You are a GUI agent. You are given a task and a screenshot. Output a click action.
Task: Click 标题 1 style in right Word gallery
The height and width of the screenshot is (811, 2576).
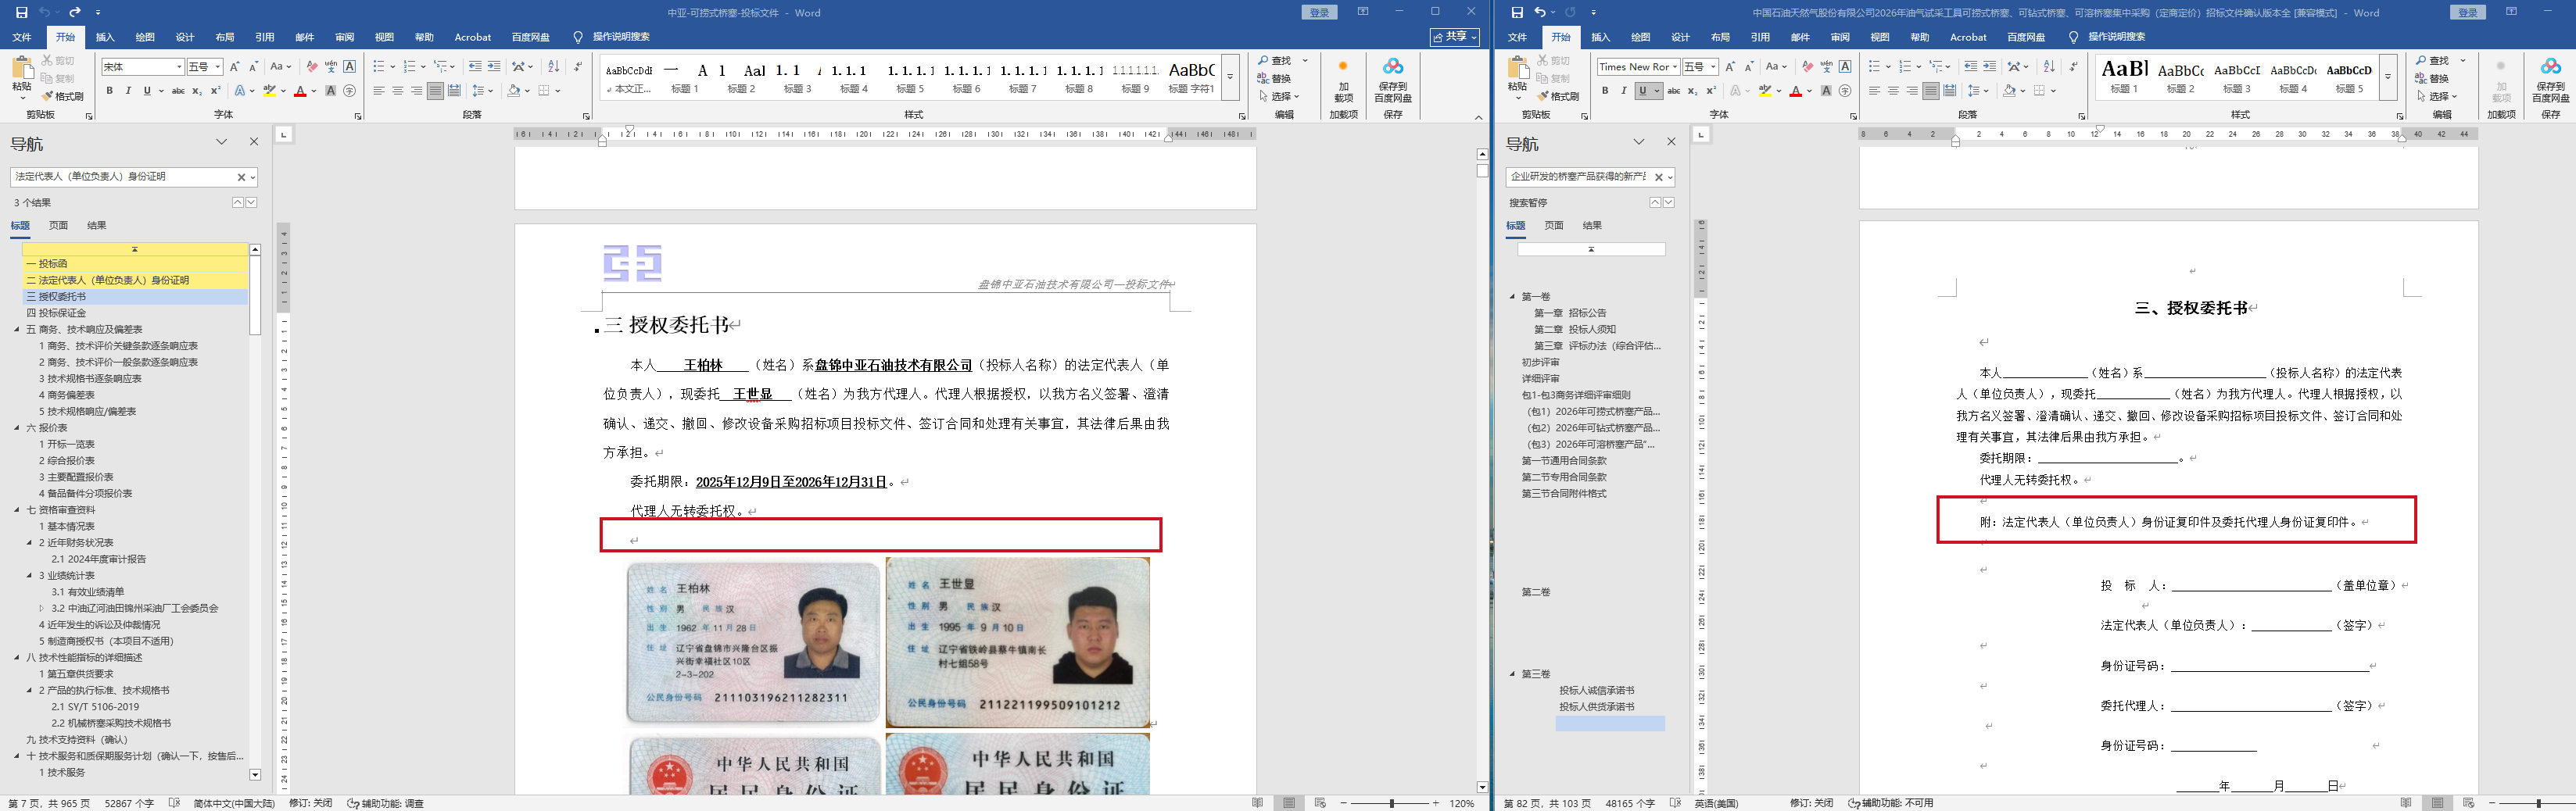coord(2123,77)
